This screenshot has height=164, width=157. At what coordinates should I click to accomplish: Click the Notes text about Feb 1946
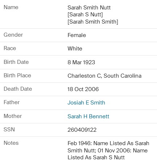pos(108,150)
